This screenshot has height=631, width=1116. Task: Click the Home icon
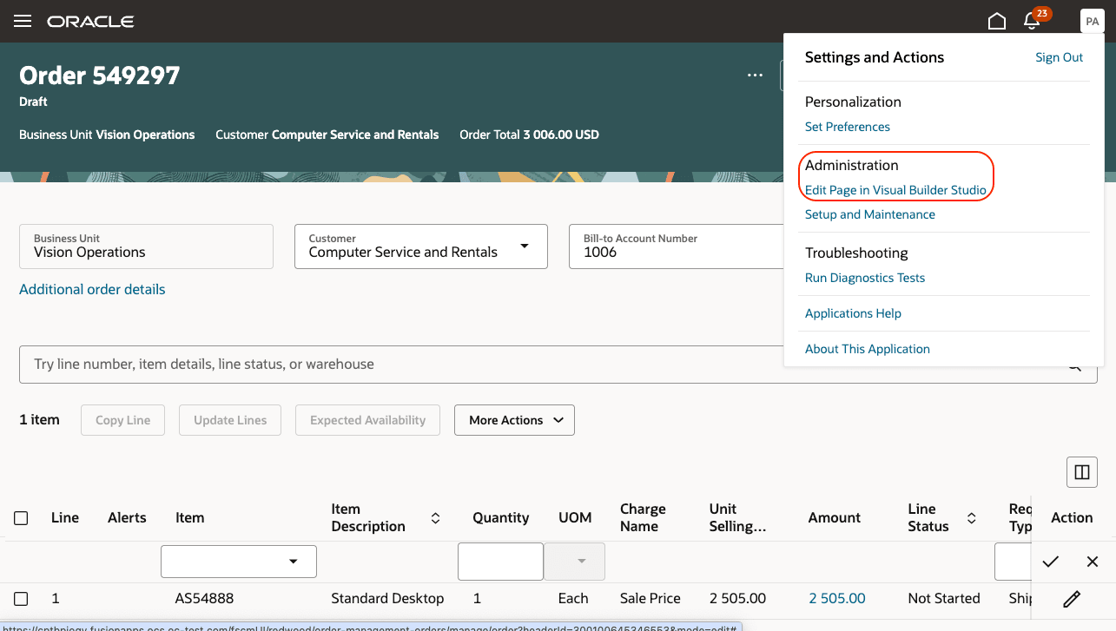tap(996, 20)
